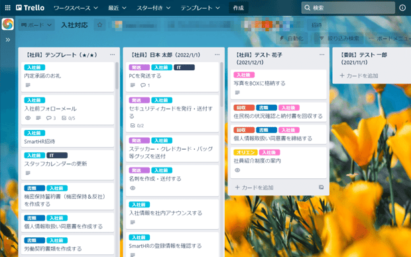Open 労働契約書類を作成する card
The height and width of the screenshot is (257, 411).
pyautogui.click(x=68, y=244)
